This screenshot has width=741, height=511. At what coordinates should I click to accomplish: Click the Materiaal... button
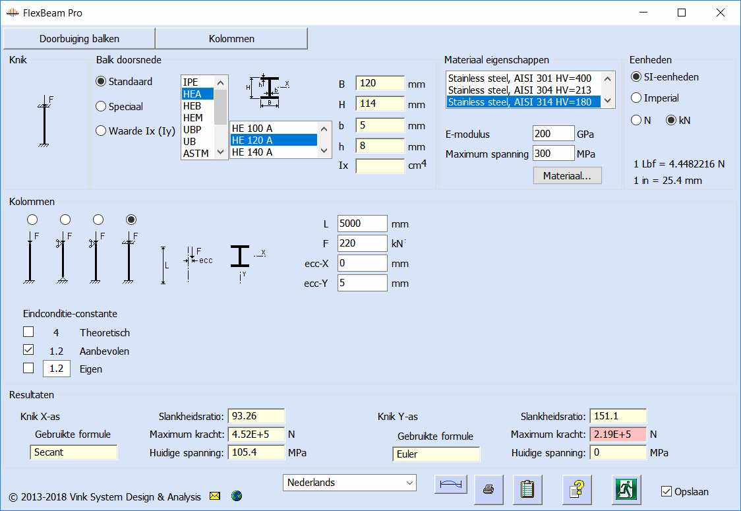click(567, 176)
